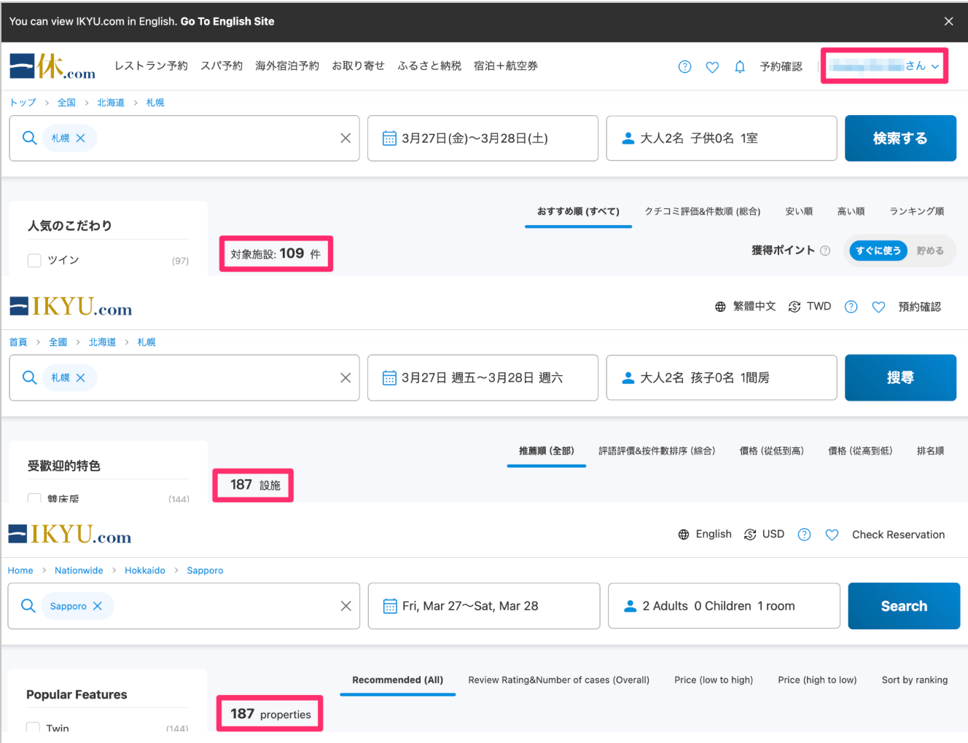The width and height of the screenshot is (968, 743).
Task: Switch to Price (low to high) sorting tab
Action: [714, 680]
